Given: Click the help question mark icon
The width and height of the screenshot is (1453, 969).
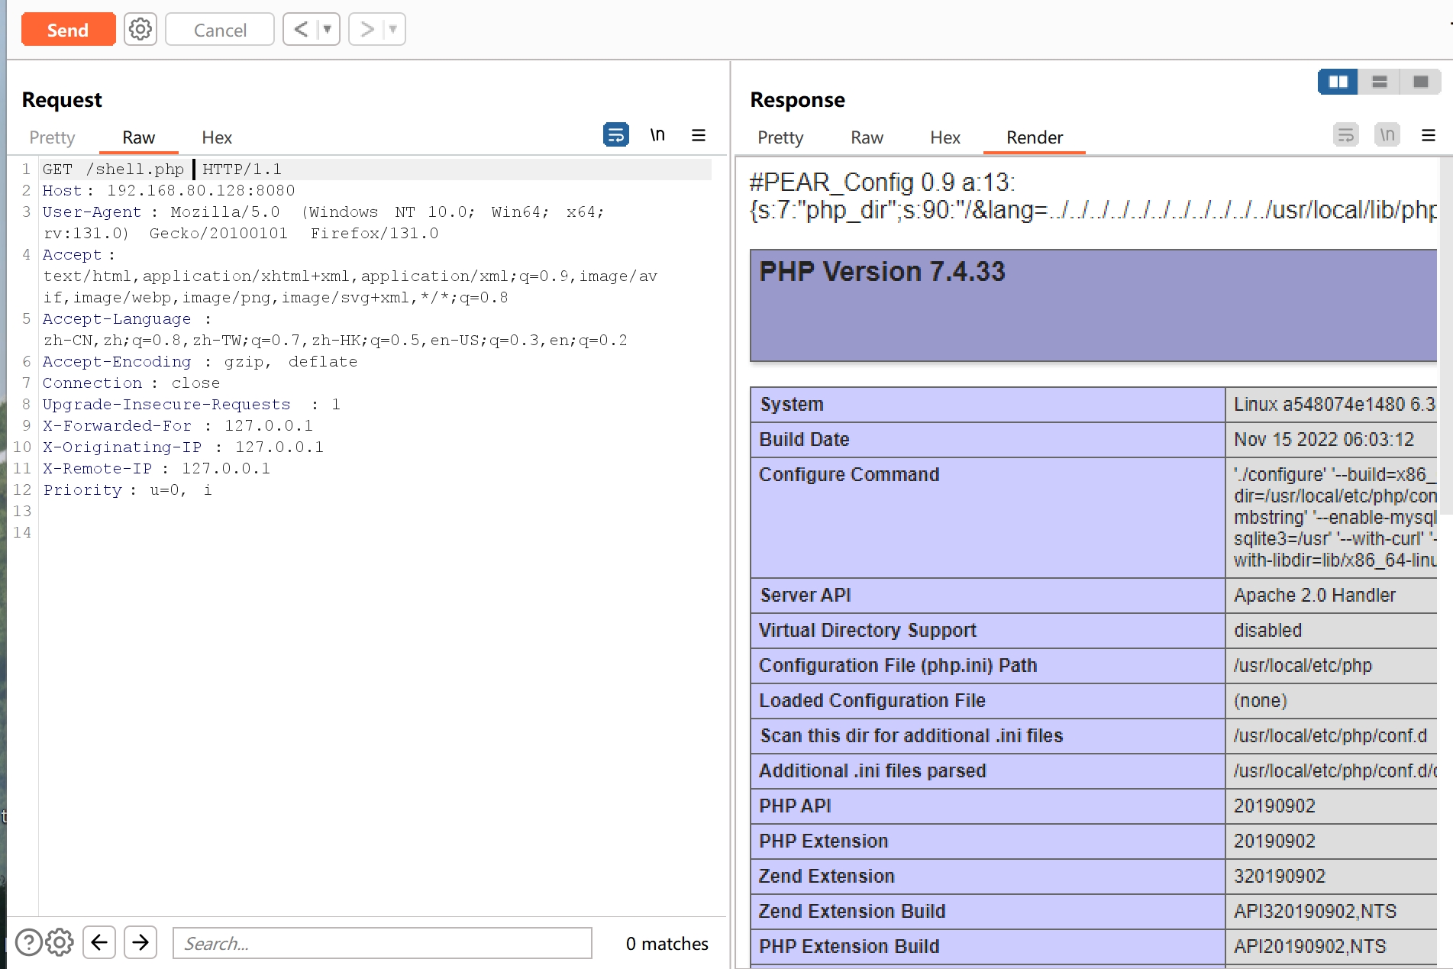Looking at the screenshot, I should point(28,942).
